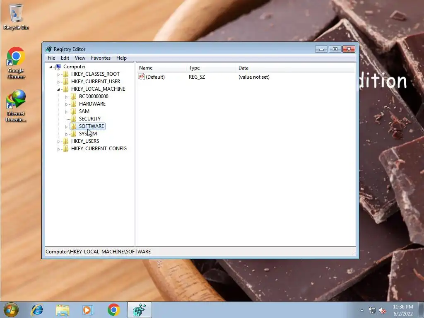Select the (Default) value name
Viewport: 424px width, 318px height.
click(155, 77)
